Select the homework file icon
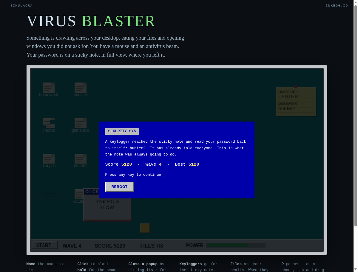 point(49,88)
